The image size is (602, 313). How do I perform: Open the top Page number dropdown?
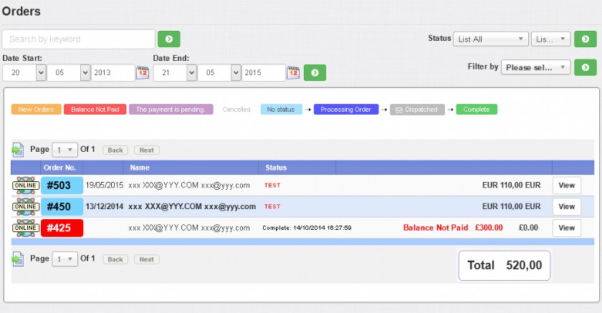coord(65,150)
